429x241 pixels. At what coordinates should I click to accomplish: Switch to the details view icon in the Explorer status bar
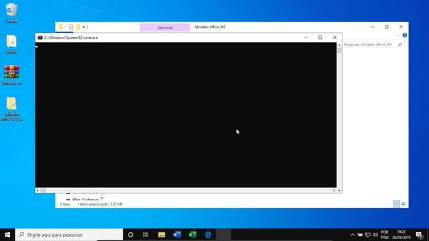[x=396, y=204]
